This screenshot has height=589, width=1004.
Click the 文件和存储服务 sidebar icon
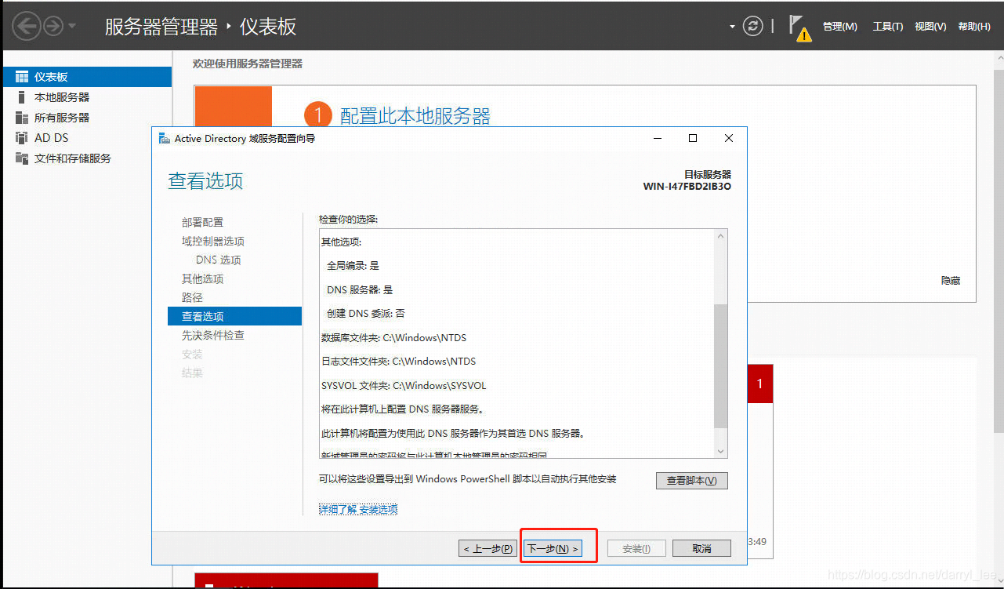tap(22, 158)
